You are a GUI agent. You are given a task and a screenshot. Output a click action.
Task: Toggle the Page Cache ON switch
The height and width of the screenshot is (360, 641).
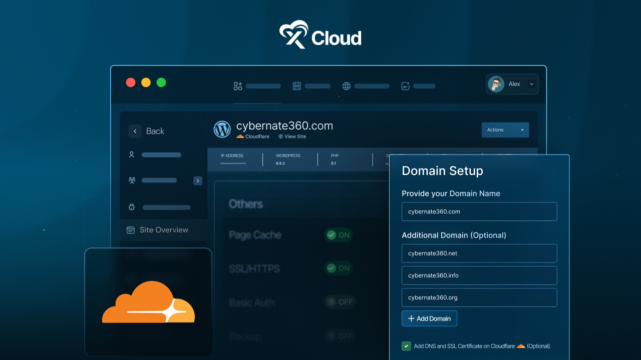click(x=338, y=235)
